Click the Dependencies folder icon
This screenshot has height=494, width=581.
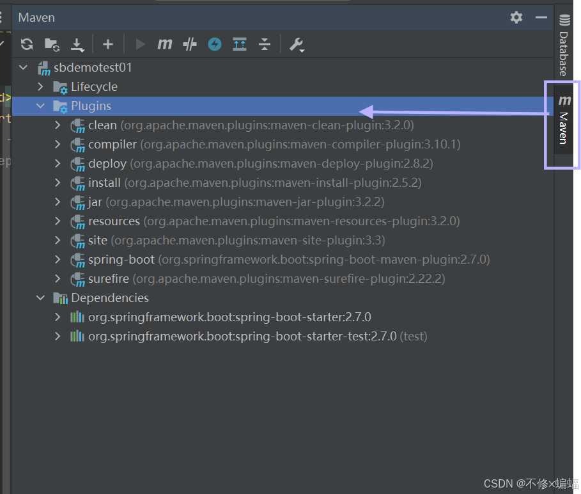pyautogui.click(x=60, y=298)
